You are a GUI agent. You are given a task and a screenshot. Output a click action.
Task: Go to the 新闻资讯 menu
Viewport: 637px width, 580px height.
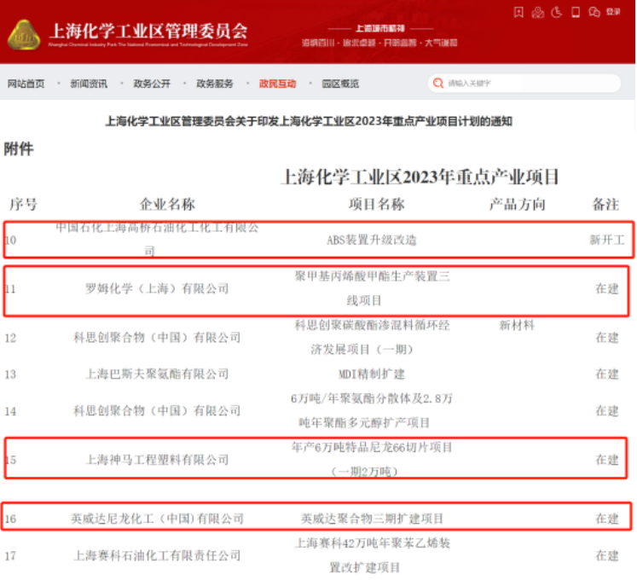pos(89,84)
